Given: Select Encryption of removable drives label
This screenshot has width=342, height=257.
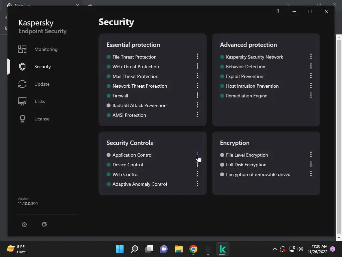Looking at the screenshot, I should click(258, 174).
